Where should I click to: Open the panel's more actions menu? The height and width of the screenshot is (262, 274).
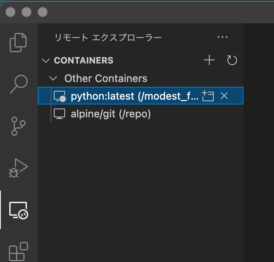pyautogui.click(x=222, y=37)
